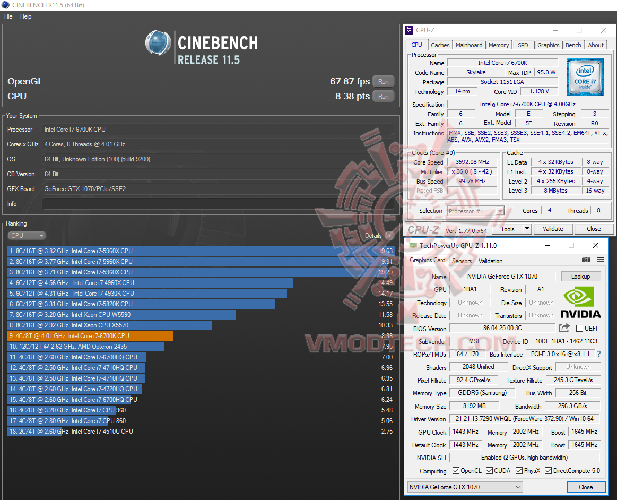Switch to the Validation tab in GPU-Z

(490, 261)
